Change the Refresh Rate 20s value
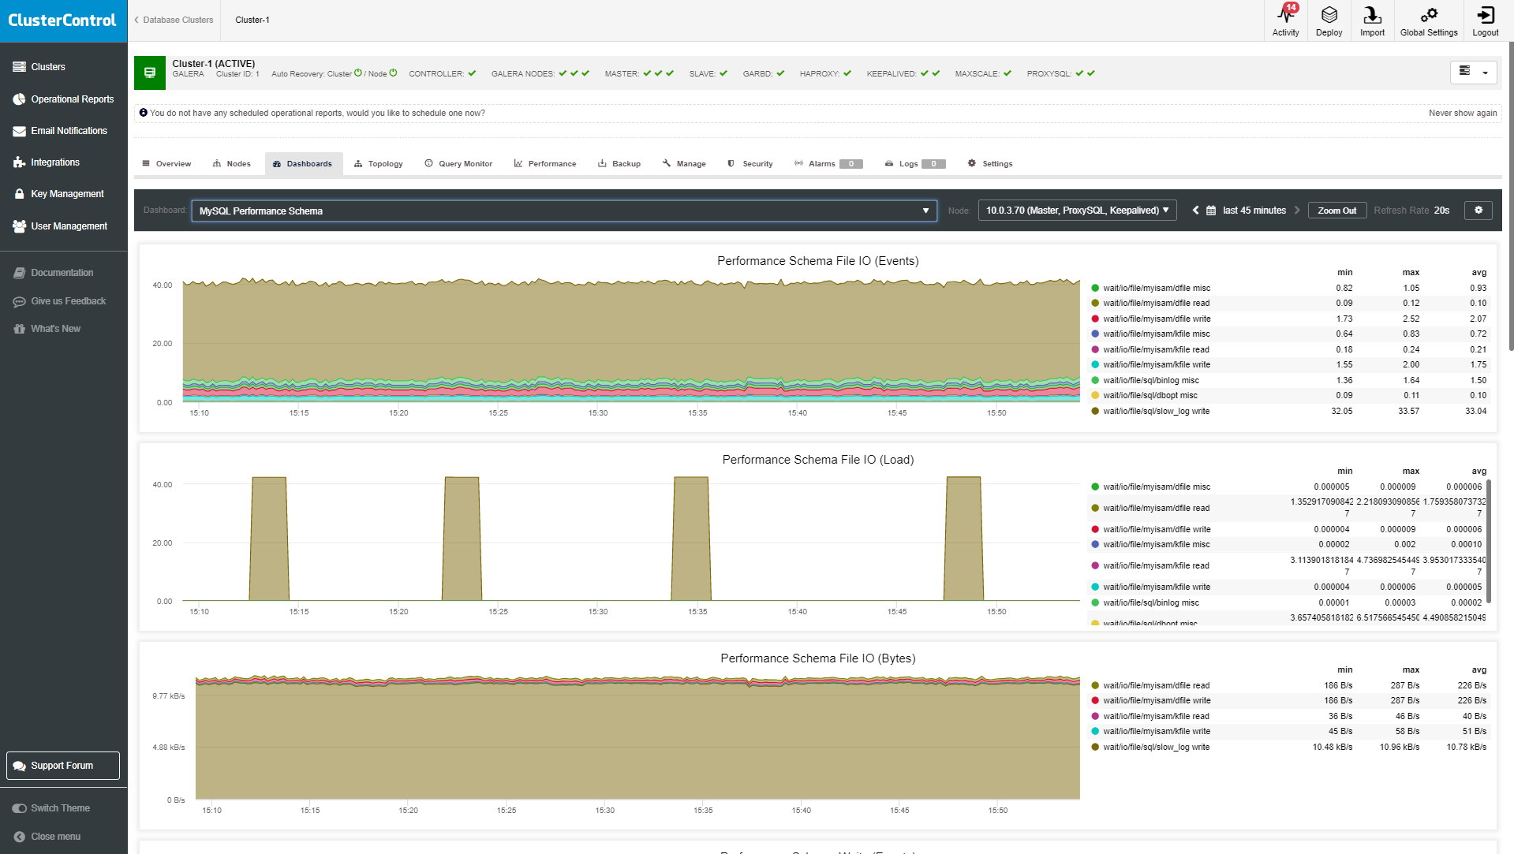The image size is (1514, 854). tap(1441, 211)
